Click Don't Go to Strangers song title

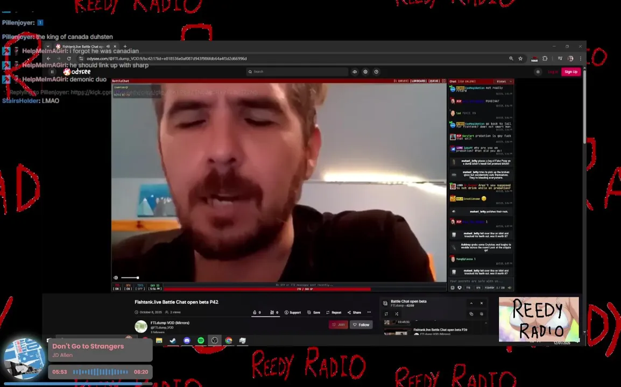click(88, 346)
